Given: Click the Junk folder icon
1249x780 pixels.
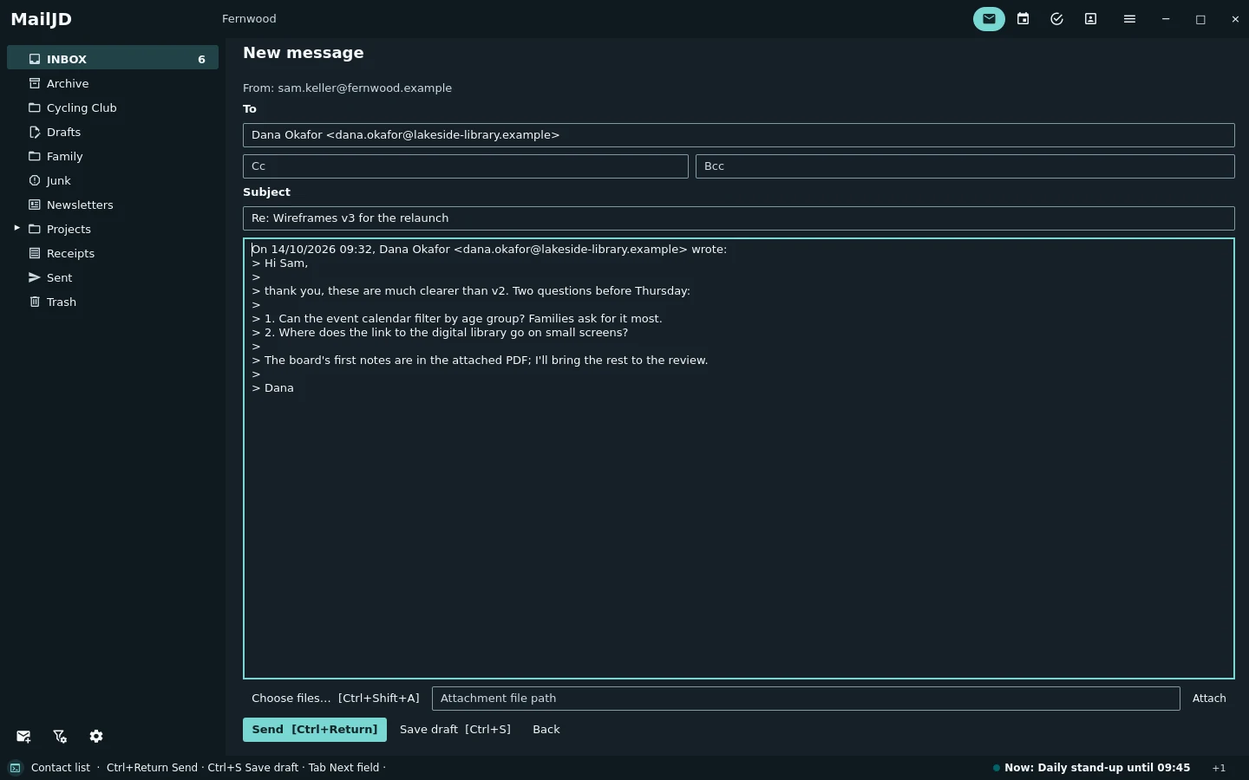Looking at the screenshot, I should click(x=35, y=180).
